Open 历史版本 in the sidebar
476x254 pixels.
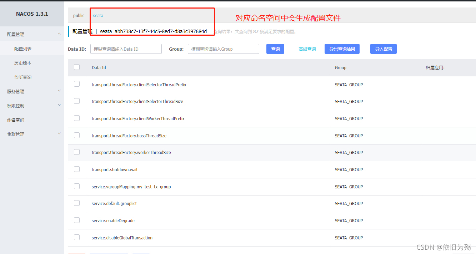pos(23,63)
